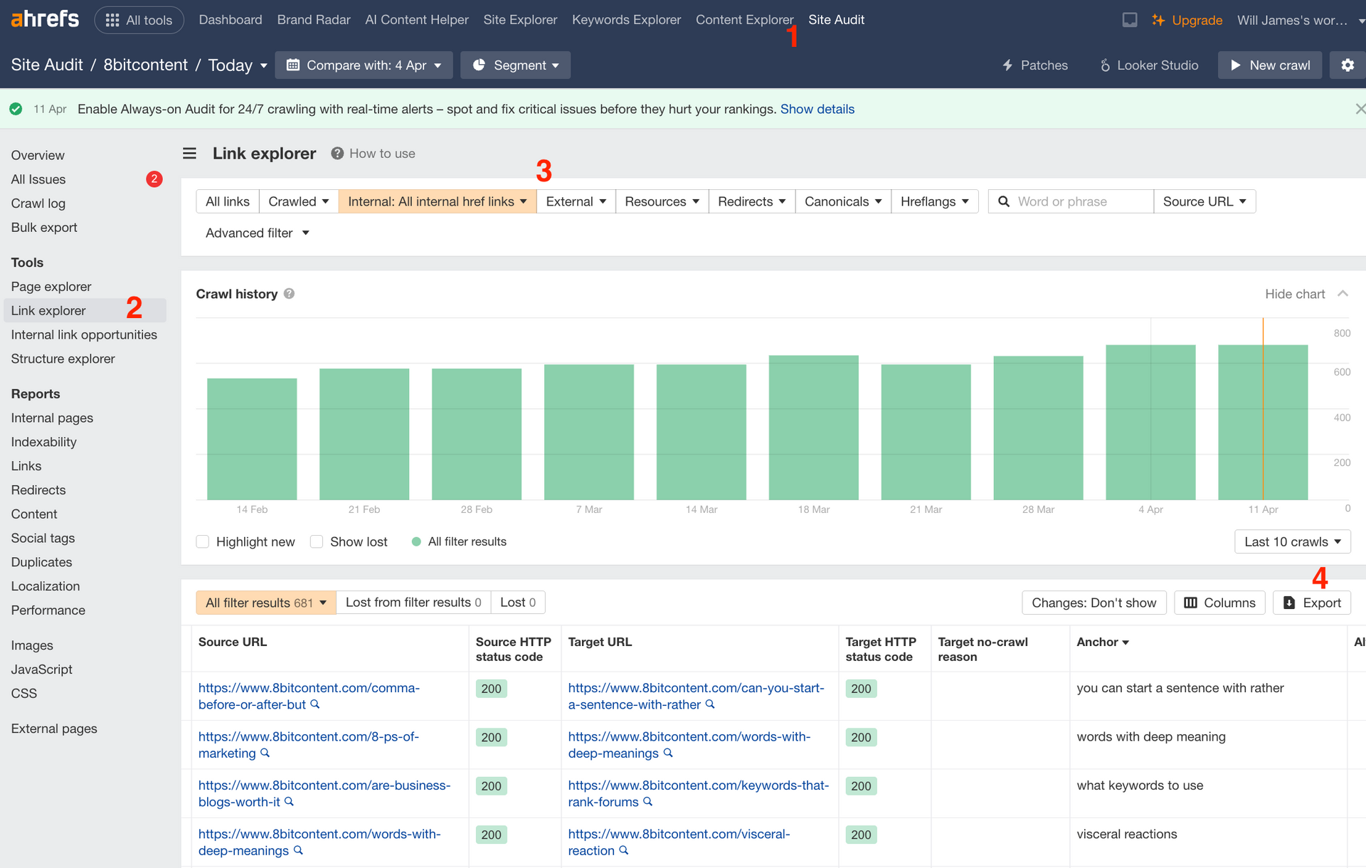Click magnifier icon next to comma-before-or-after-but URL
The width and height of the screenshot is (1366, 868).
tap(315, 704)
